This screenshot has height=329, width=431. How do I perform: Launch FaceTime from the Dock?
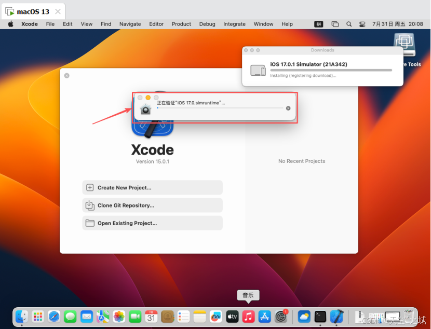(x=135, y=317)
